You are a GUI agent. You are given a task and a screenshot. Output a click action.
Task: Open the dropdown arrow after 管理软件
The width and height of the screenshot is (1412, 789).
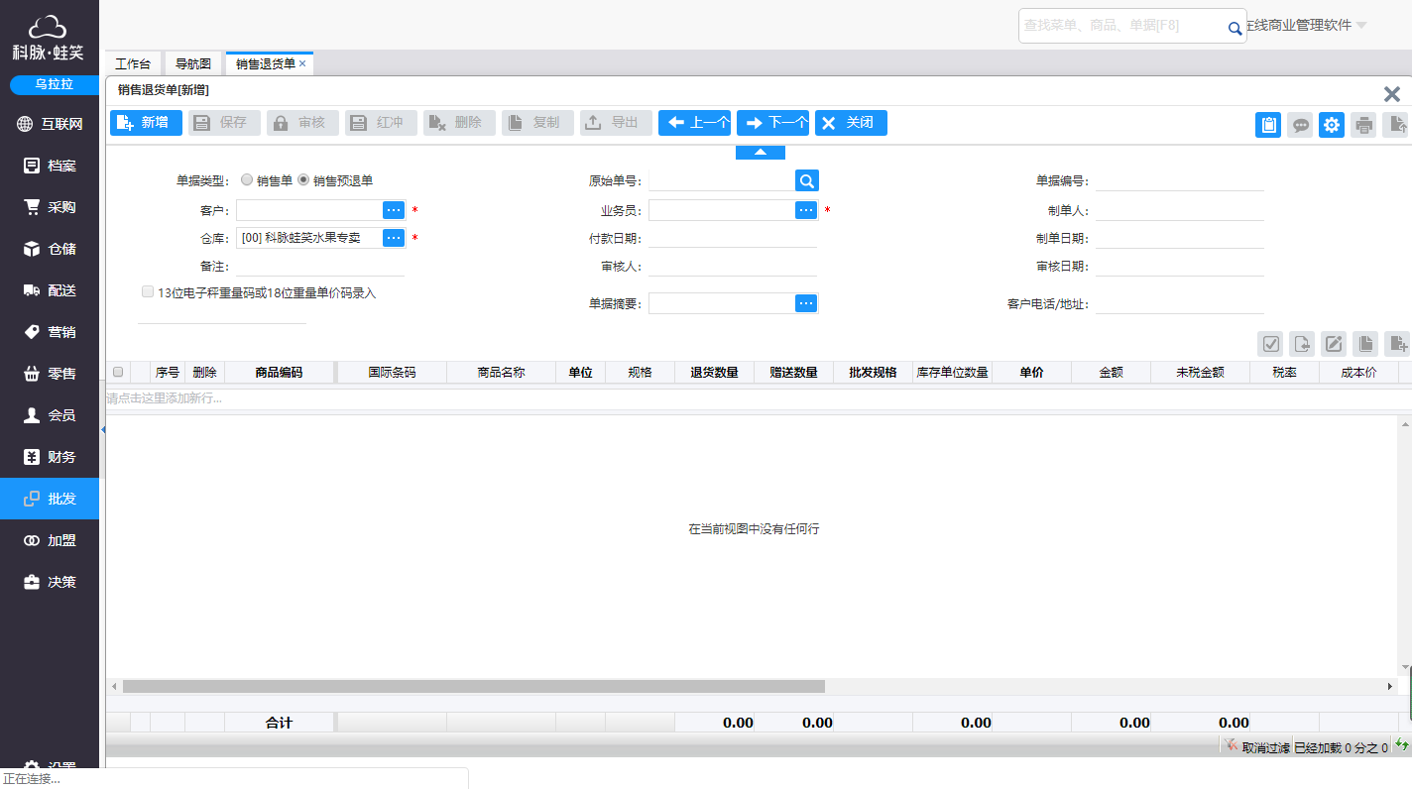[1361, 26]
